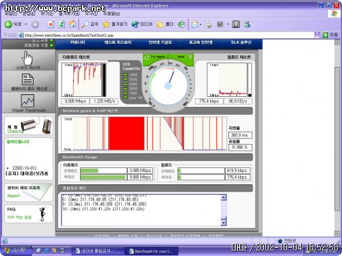Click the 211.174.48.209 traceroute line
Image resolution: width=342 pixels, height=256 pixels.
[104, 204]
